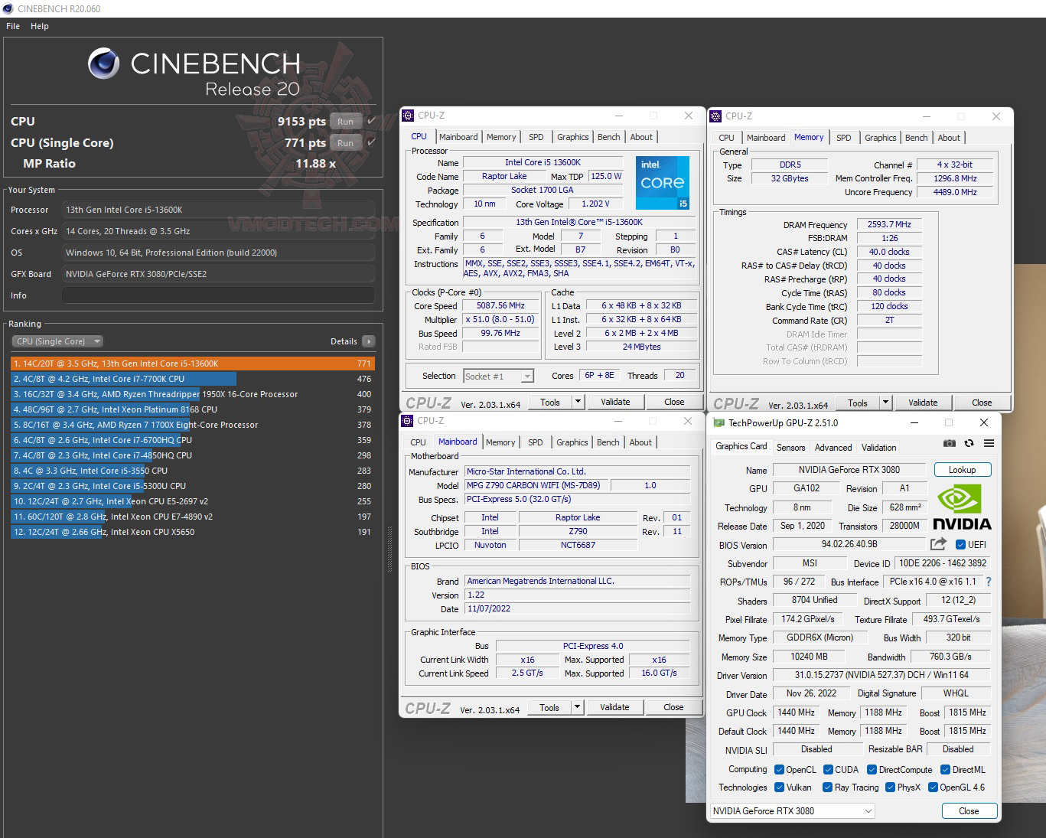
Task: Click the TechPowerUp GPU-Z title bar icon
Action: [x=719, y=422]
